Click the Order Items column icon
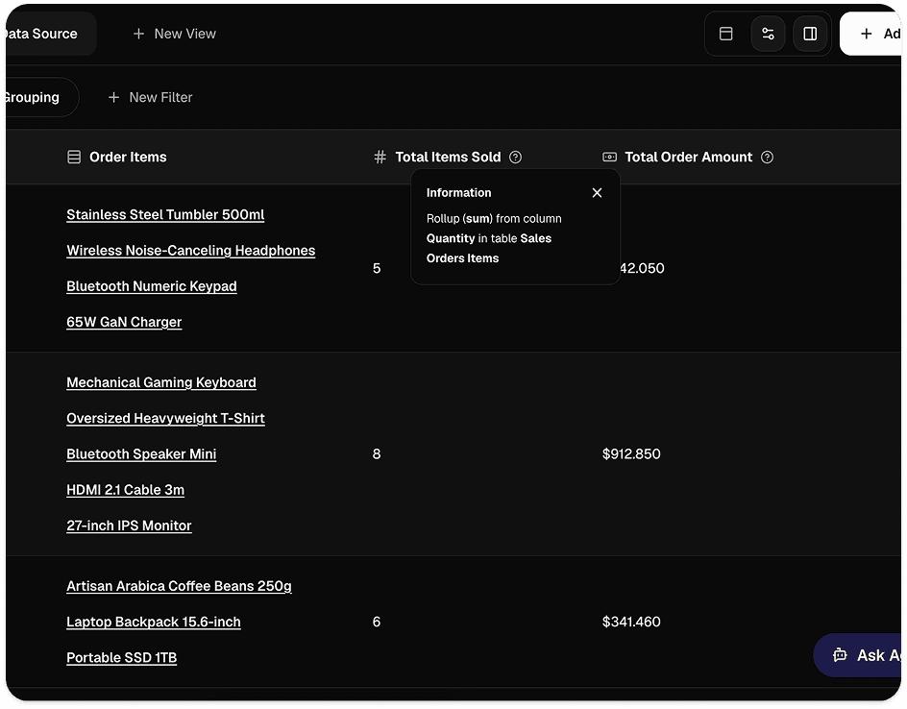This screenshot has width=907, height=709. pyautogui.click(x=74, y=157)
